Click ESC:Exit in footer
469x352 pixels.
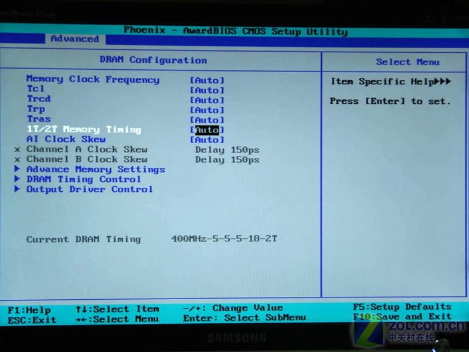(32, 320)
